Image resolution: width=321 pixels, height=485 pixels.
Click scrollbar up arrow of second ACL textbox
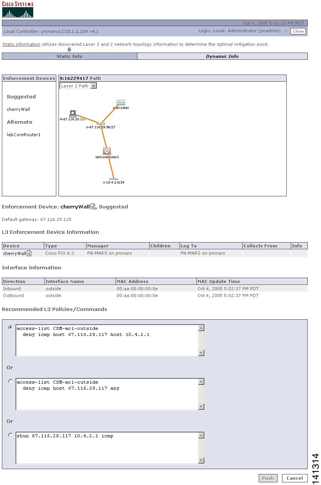(x=201, y=382)
